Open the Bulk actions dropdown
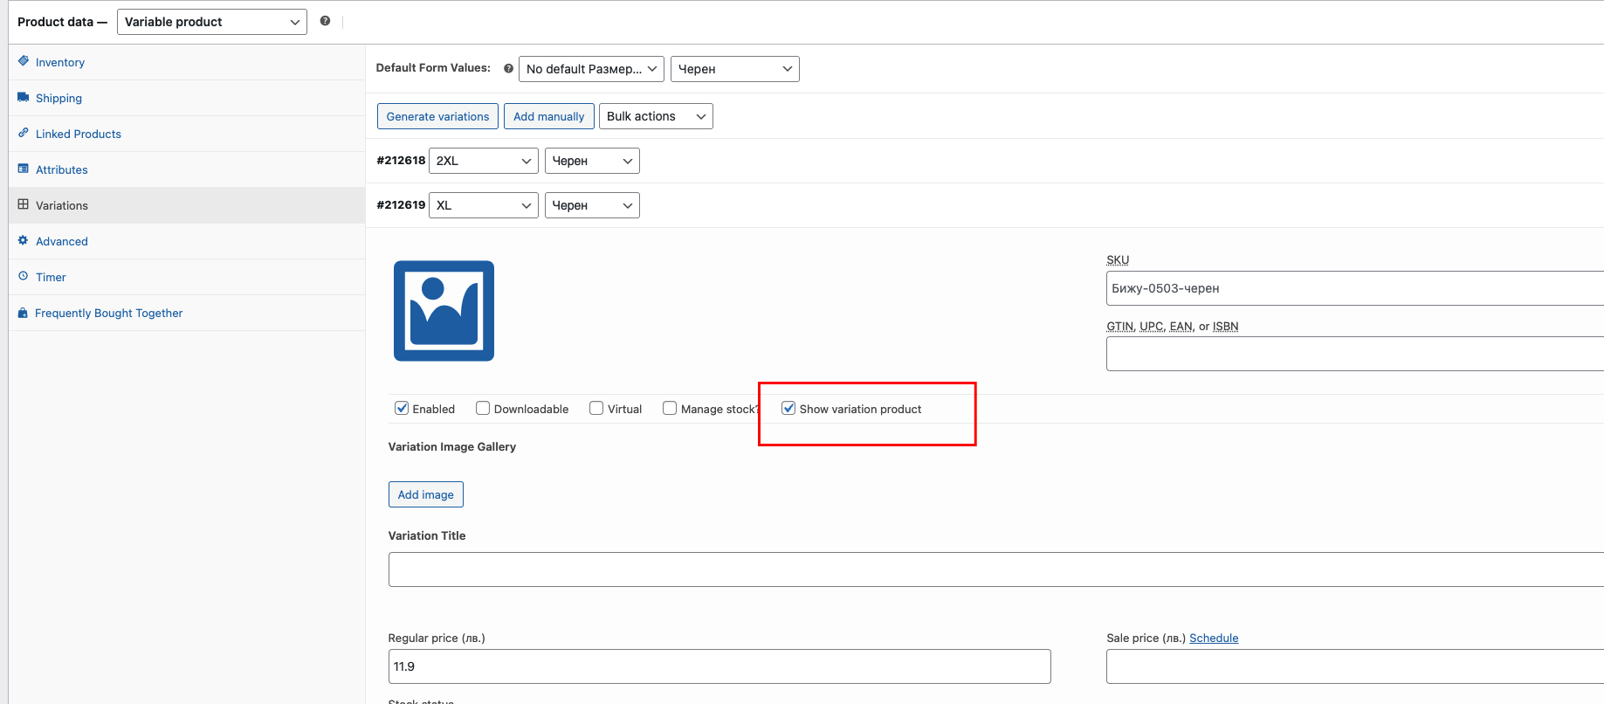This screenshot has width=1604, height=704. [656, 116]
